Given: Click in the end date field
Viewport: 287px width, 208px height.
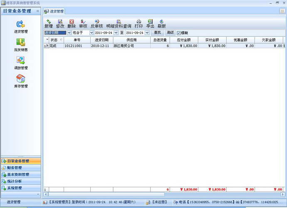Looking at the screenshot, I should pyautogui.click(x=135, y=33).
